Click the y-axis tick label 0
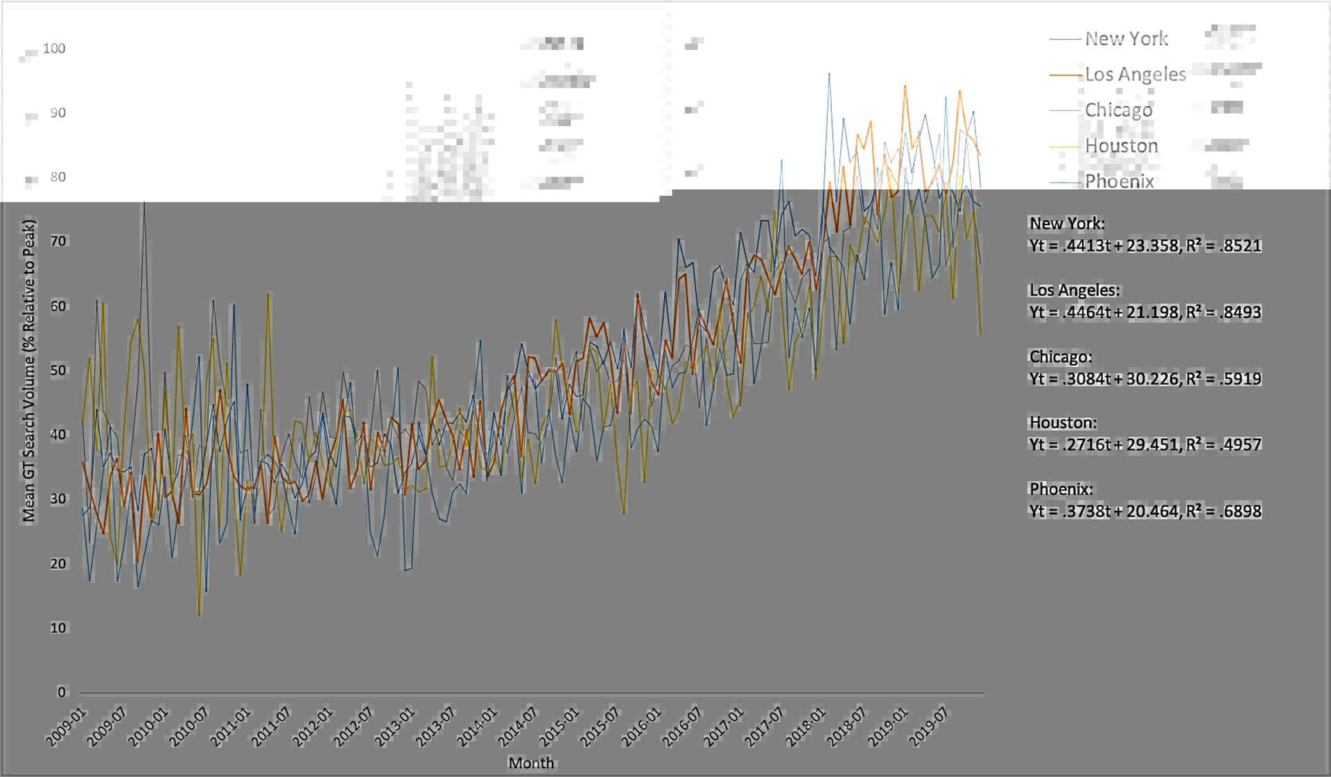This screenshot has width=1331, height=777. (x=62, y=692)
